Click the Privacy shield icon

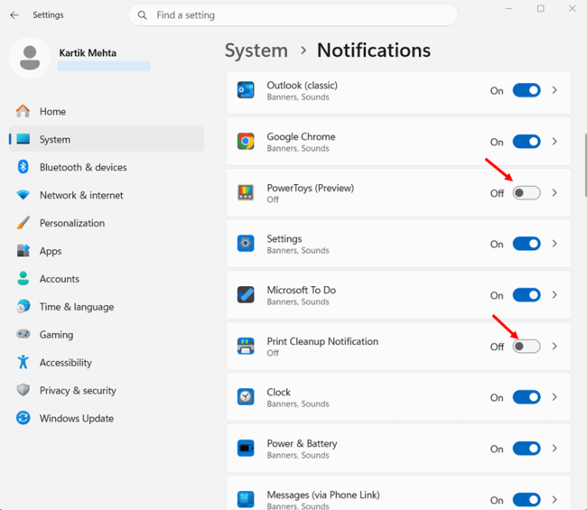pyautogui.click(x=23, y=390)
